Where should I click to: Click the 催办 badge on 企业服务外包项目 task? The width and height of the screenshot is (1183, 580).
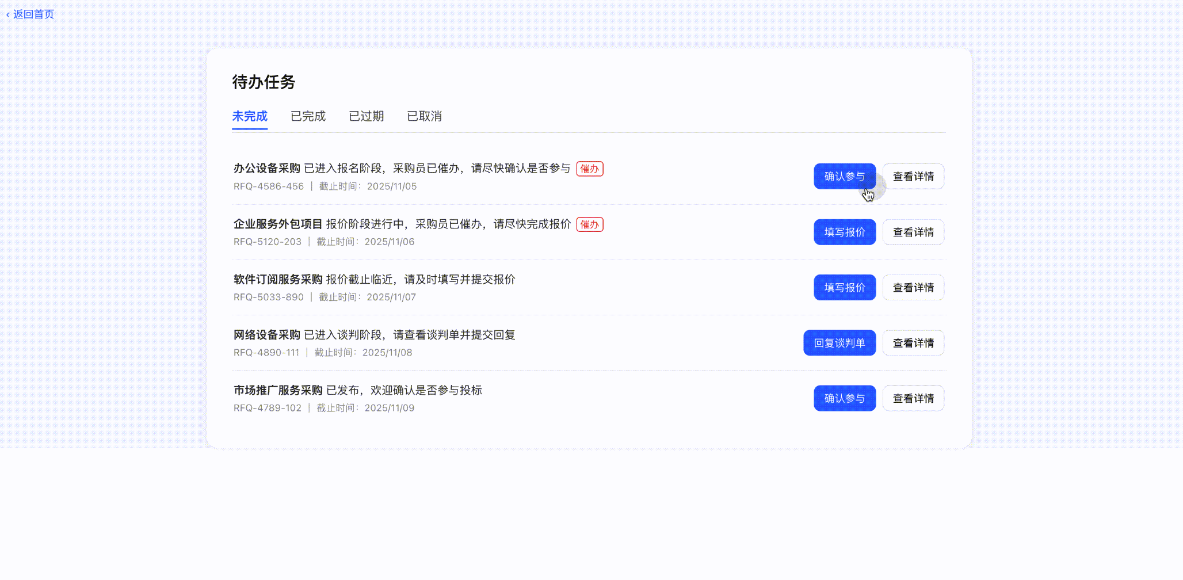(x=589, y=224)
